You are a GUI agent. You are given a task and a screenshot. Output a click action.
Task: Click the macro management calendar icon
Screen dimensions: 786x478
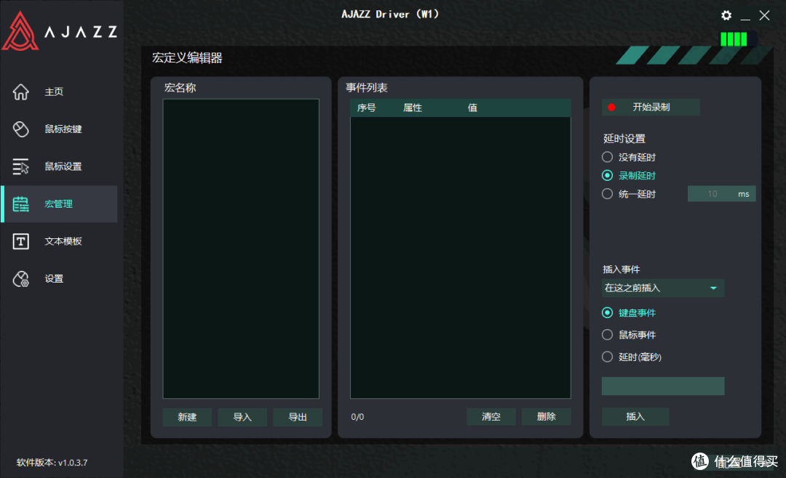20,203
